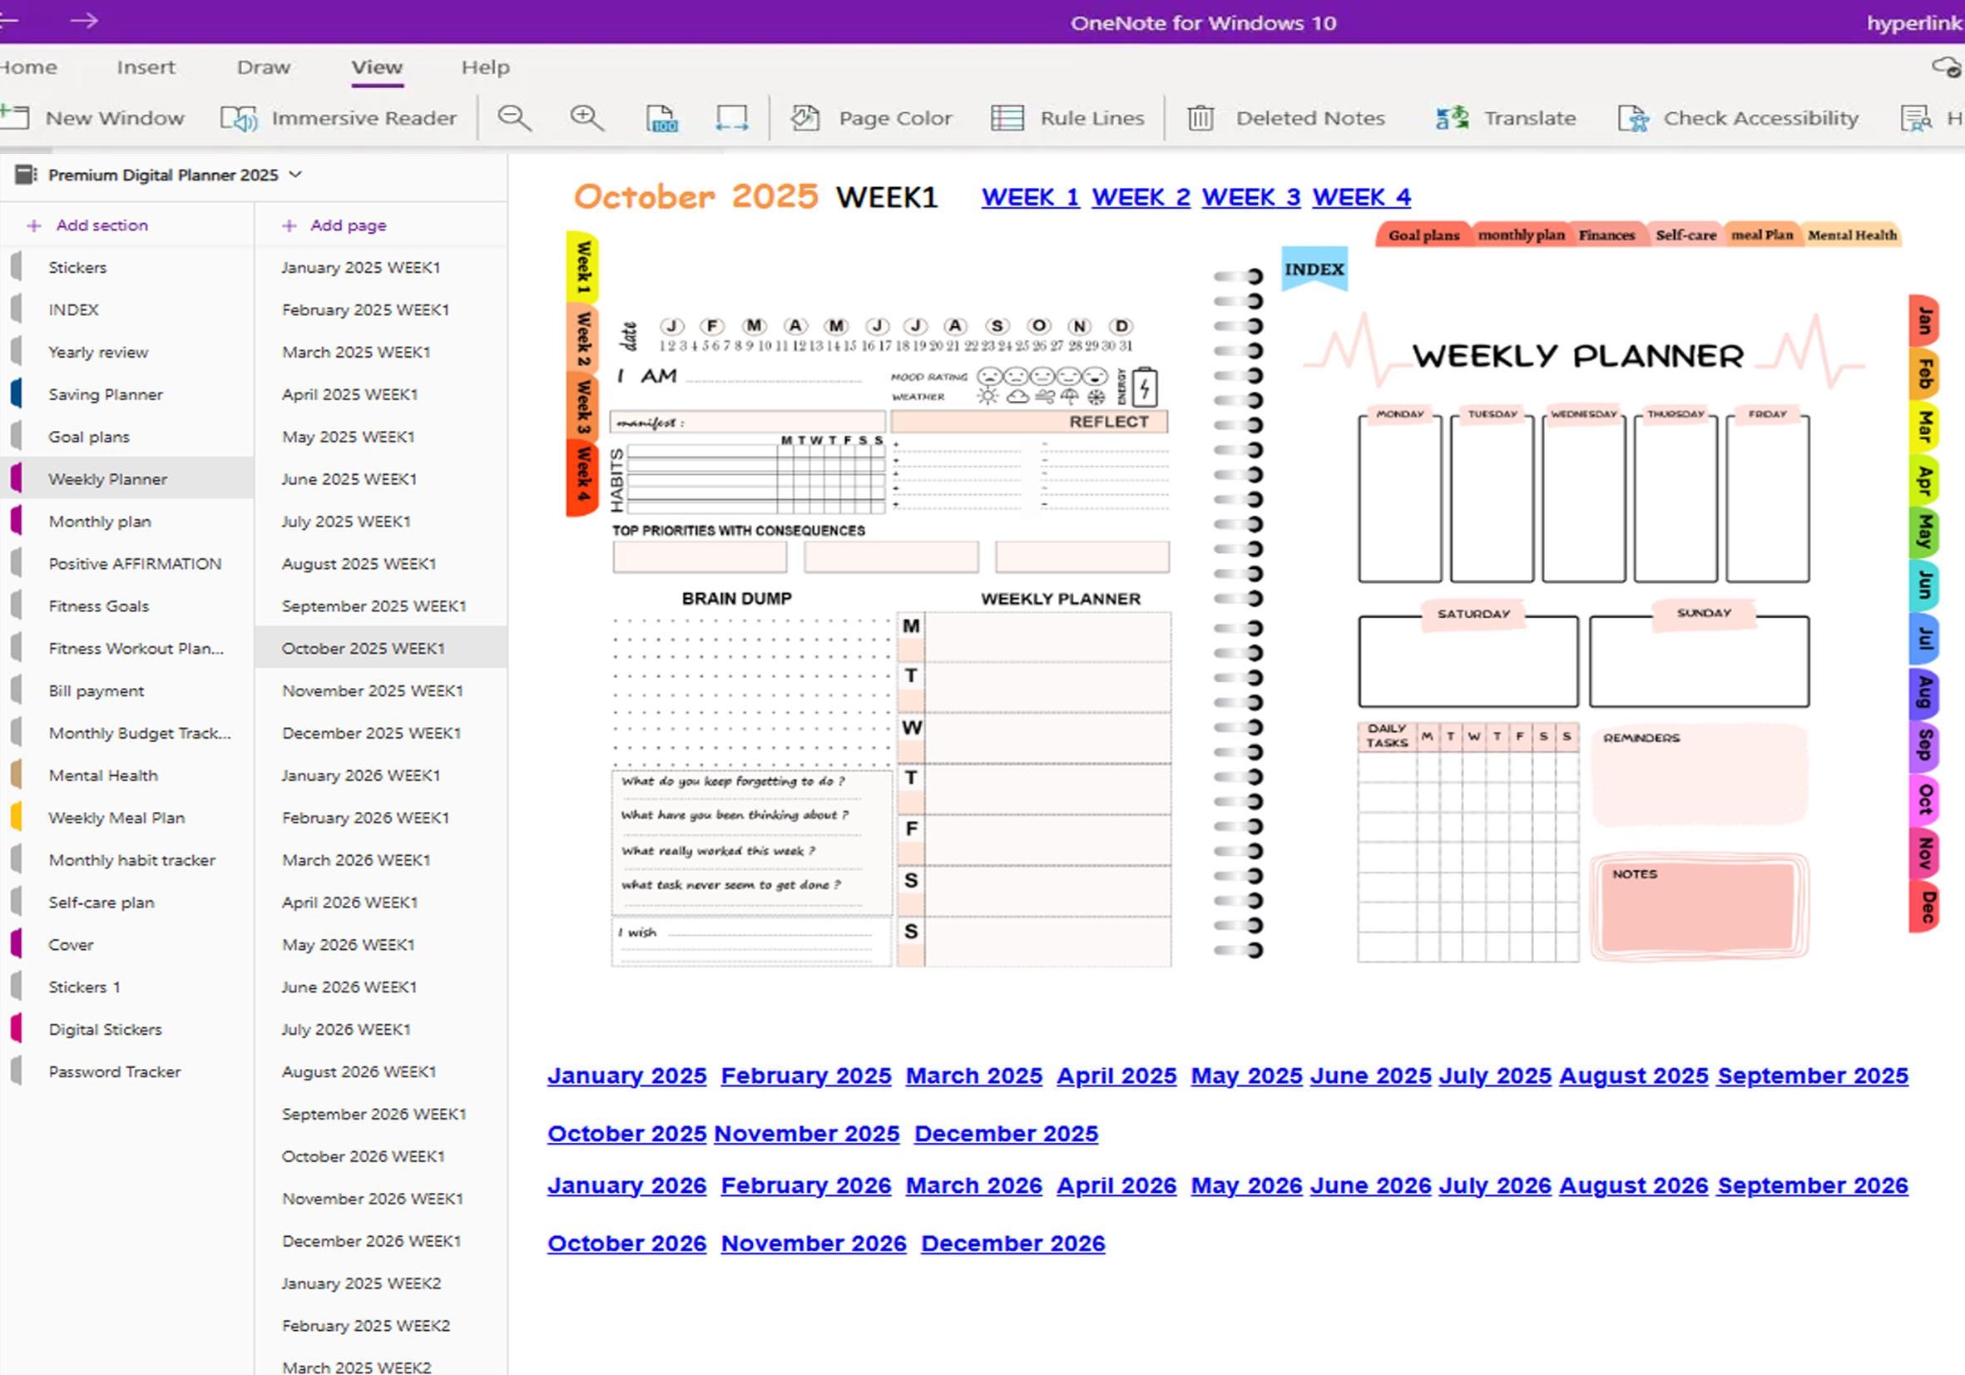Open the Insert ribbon tab
The image size is (1965, 1375).
(x=146, y=67)
